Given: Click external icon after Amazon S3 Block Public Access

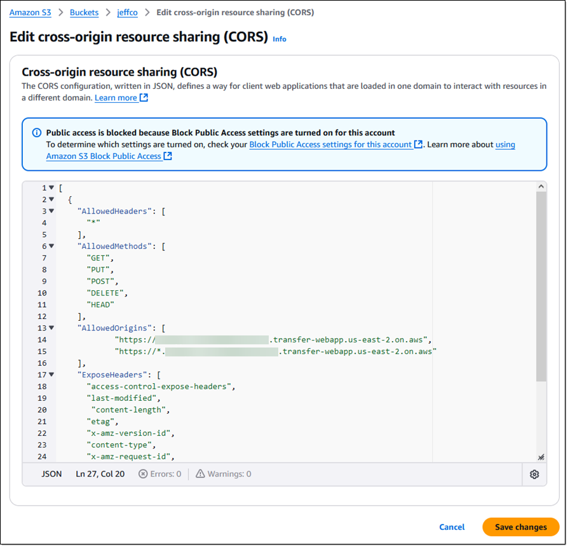Looking at the screenshot, I should tap(167, 156).
